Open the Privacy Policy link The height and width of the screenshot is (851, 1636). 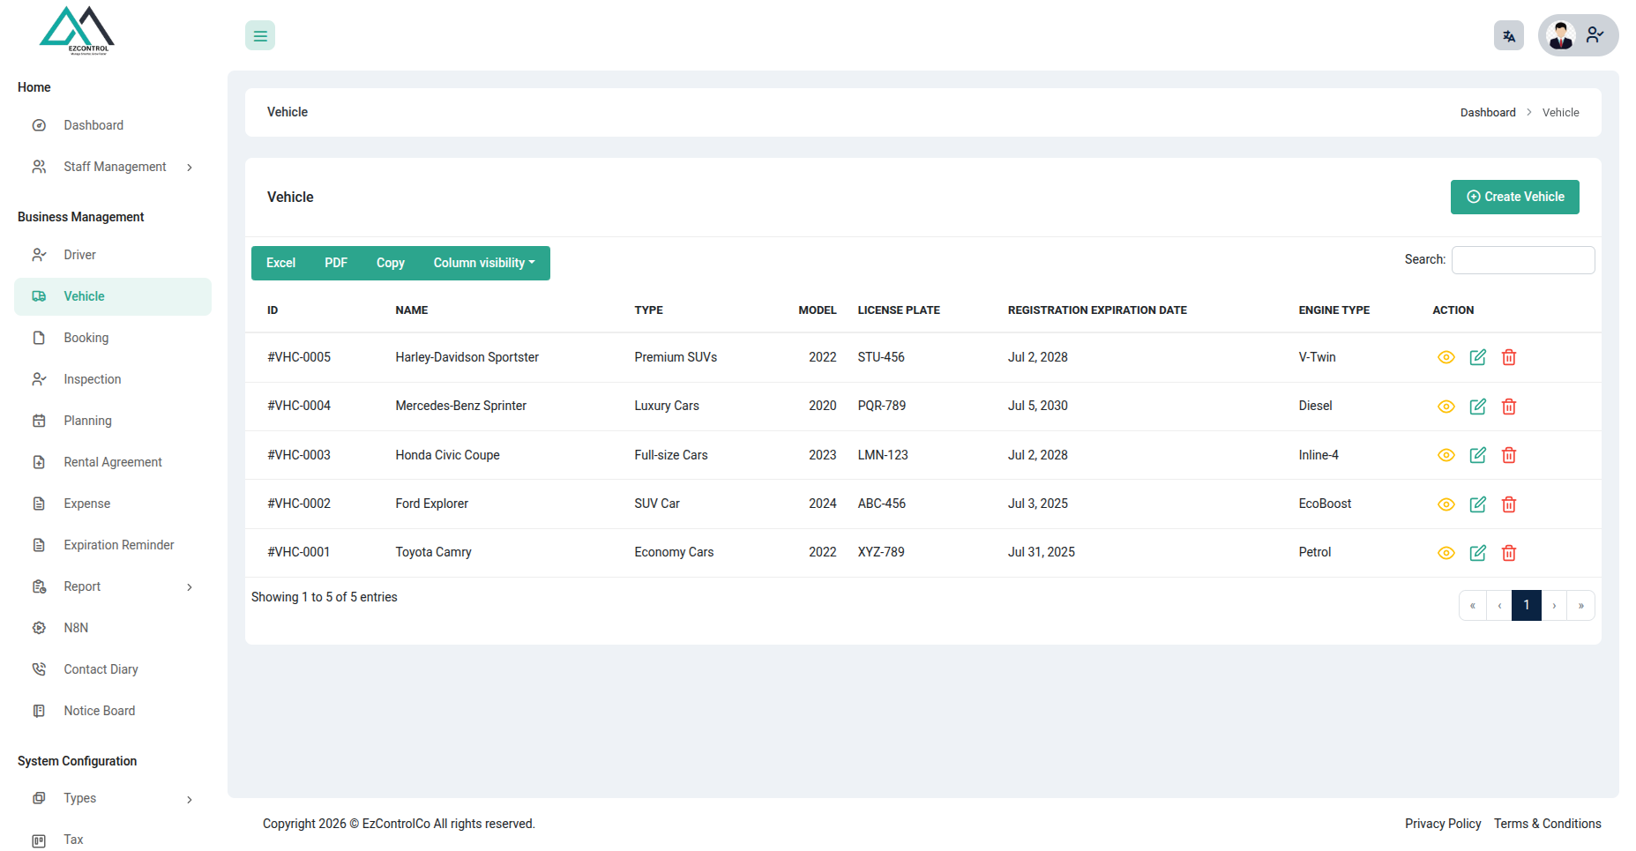click(x=1443, y=824)
